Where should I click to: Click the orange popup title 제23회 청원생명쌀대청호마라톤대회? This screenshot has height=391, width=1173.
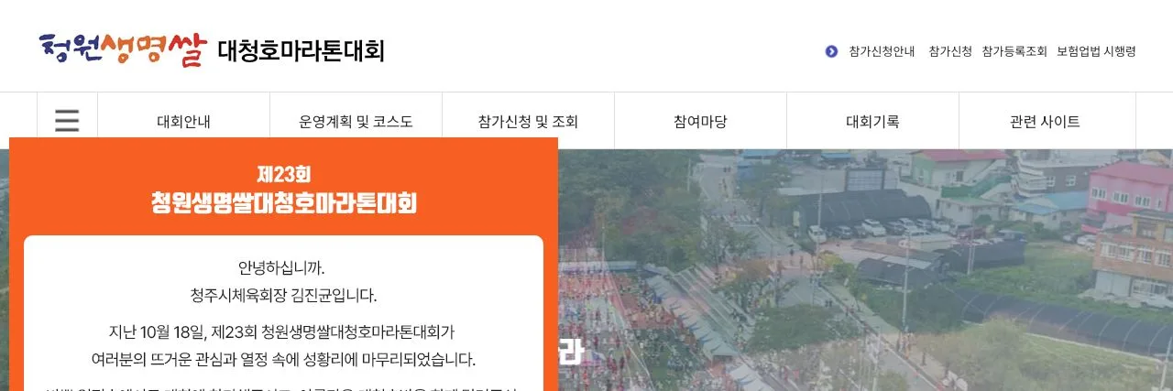(284, 189)
